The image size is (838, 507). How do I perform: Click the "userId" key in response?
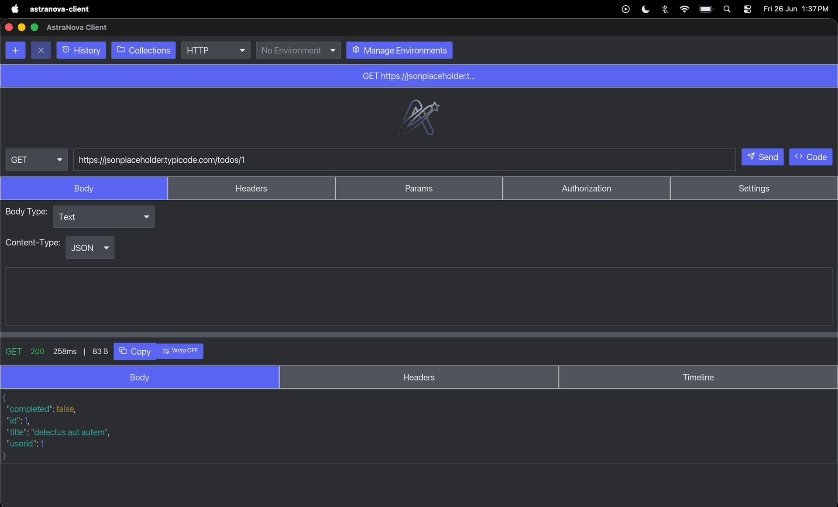(21, 444)
